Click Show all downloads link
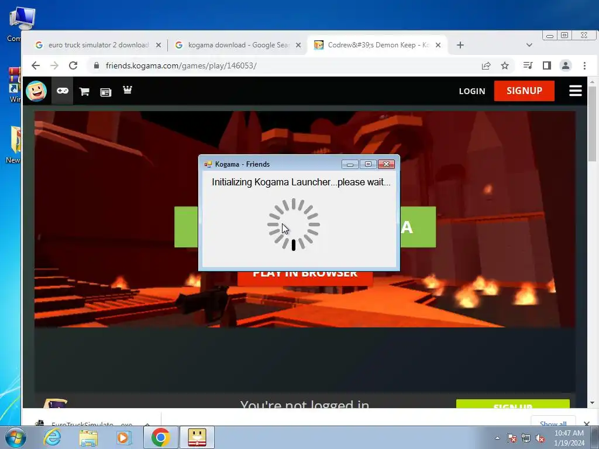599x449 pixels. pos(553,423)
